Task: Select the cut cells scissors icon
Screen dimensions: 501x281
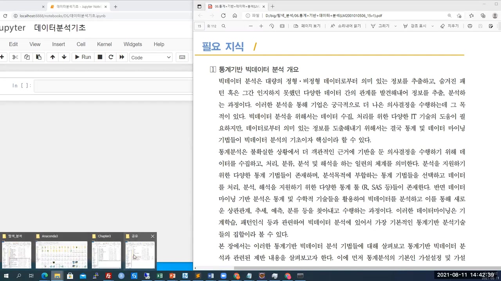Action: (15, 57)
